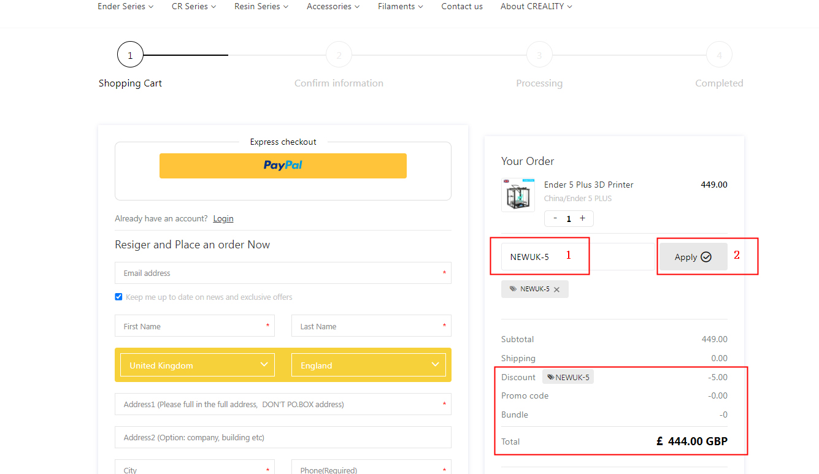Viewport: 819px width, 474px height.
Task: Open the Resin Series menu
Action: pos(261,6)
